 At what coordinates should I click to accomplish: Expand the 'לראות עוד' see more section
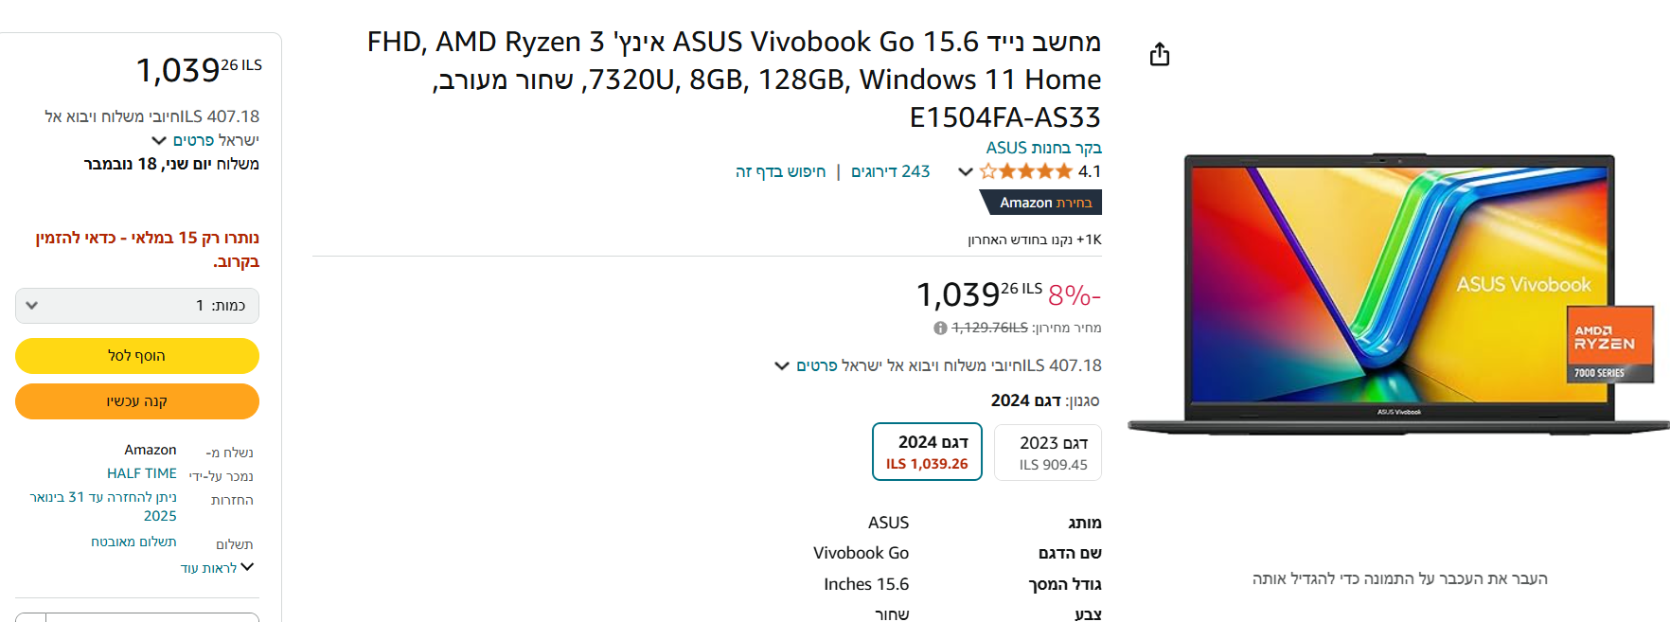click(217, 567)
